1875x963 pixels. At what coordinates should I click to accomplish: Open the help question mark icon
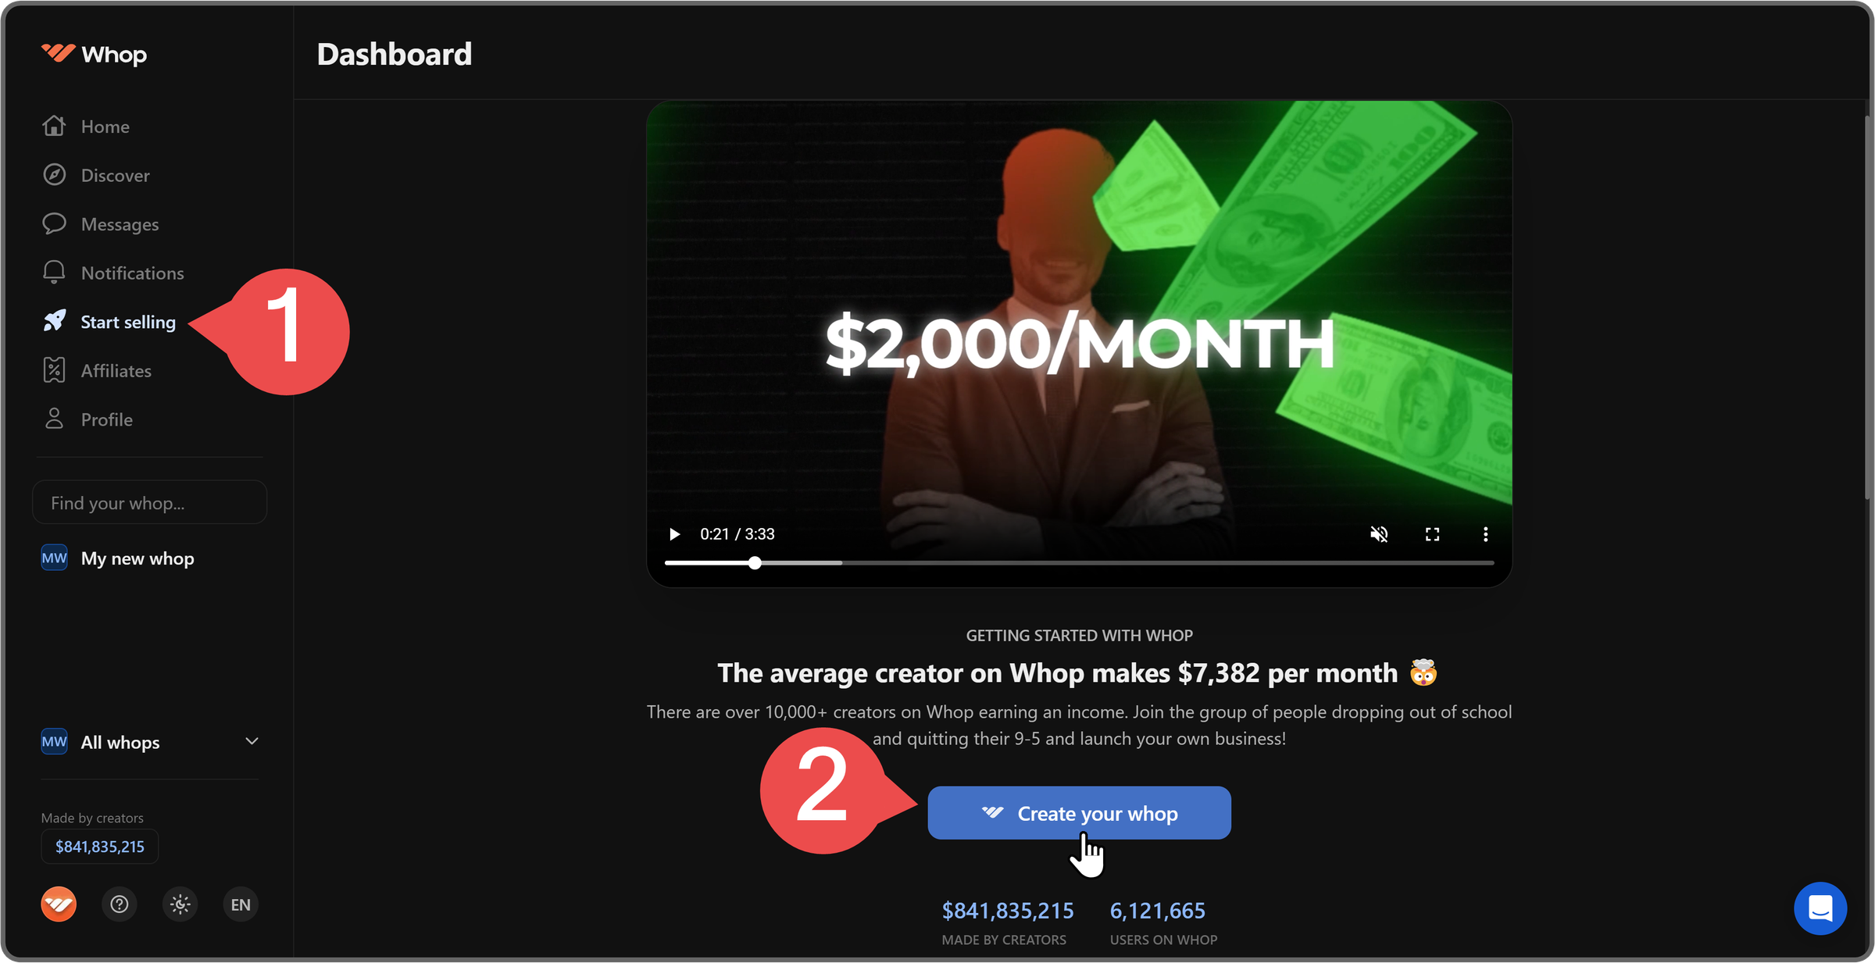coord(120,904)
